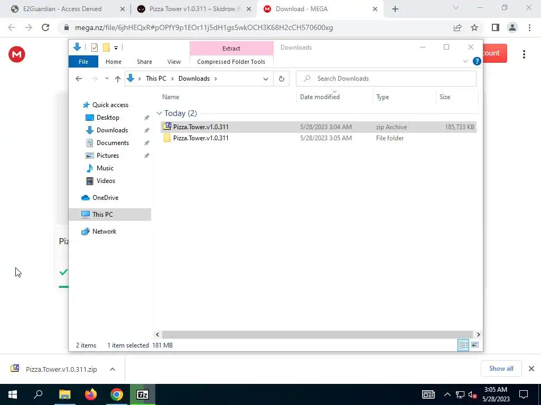Switch to the View ribbon tab

174,62
